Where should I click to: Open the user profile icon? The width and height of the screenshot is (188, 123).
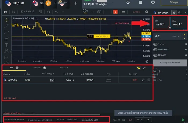pos(153,2)
